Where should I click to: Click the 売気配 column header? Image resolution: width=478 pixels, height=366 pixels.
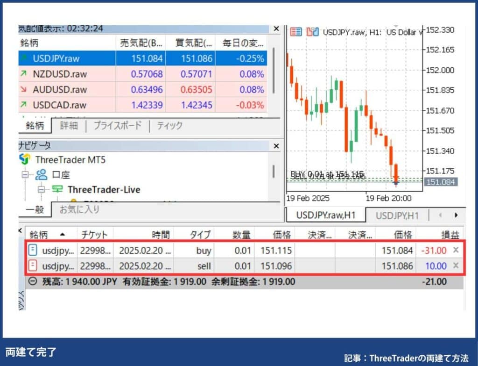tap(141, 43)
